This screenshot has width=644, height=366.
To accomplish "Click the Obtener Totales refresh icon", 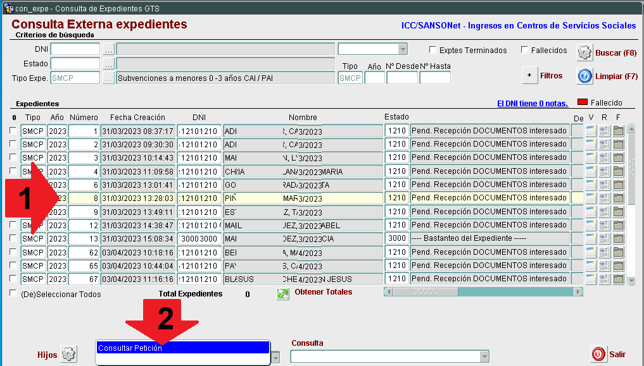I will point(283,293).
